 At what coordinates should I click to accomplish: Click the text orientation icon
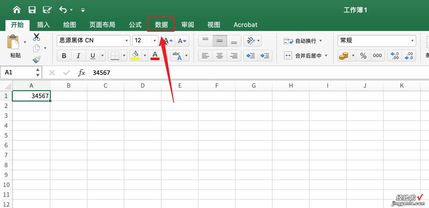click(251, 41)
